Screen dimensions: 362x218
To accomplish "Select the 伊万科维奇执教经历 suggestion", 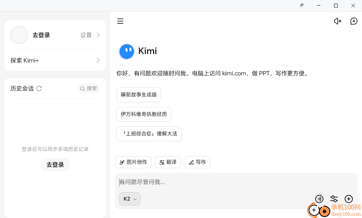I will [x=143, y=114].
